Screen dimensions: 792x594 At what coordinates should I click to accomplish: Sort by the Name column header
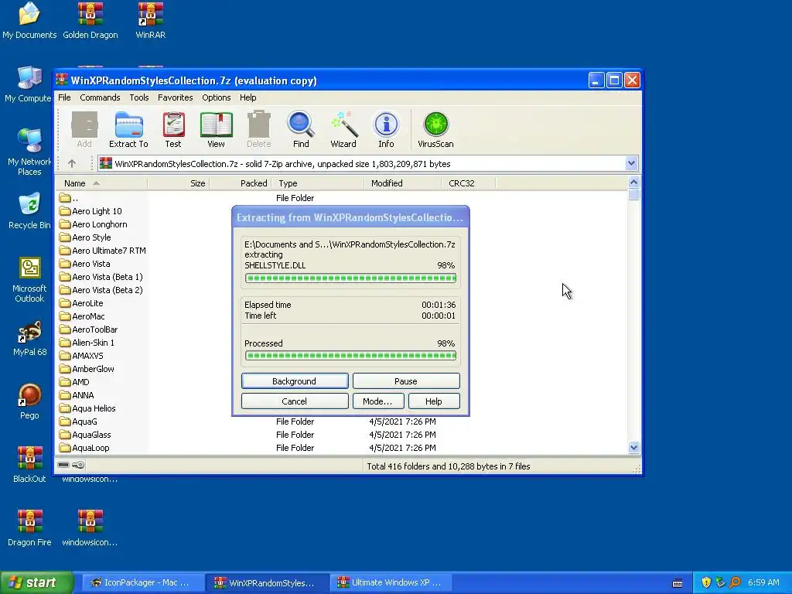pyautogui.click(x=101, y=183)
